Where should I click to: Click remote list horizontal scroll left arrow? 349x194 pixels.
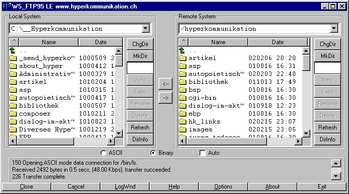[x=182, y=141]
